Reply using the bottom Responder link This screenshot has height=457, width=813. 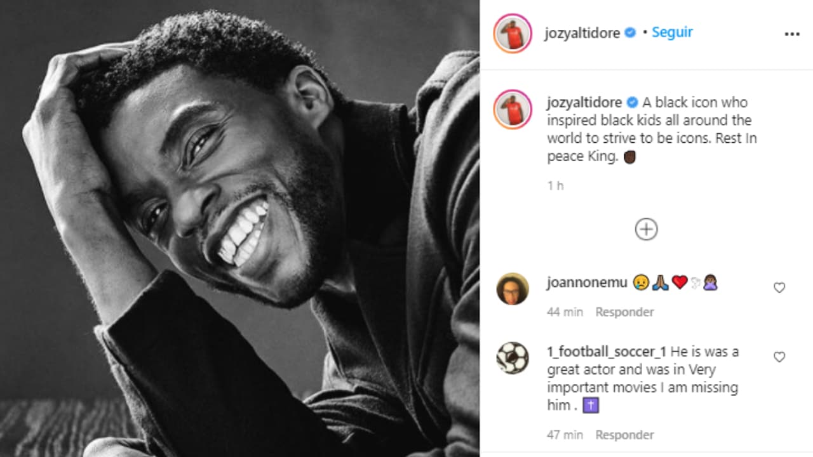coord(624,435)
